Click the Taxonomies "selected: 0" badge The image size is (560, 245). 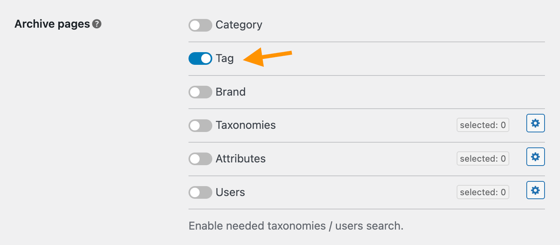483,125
